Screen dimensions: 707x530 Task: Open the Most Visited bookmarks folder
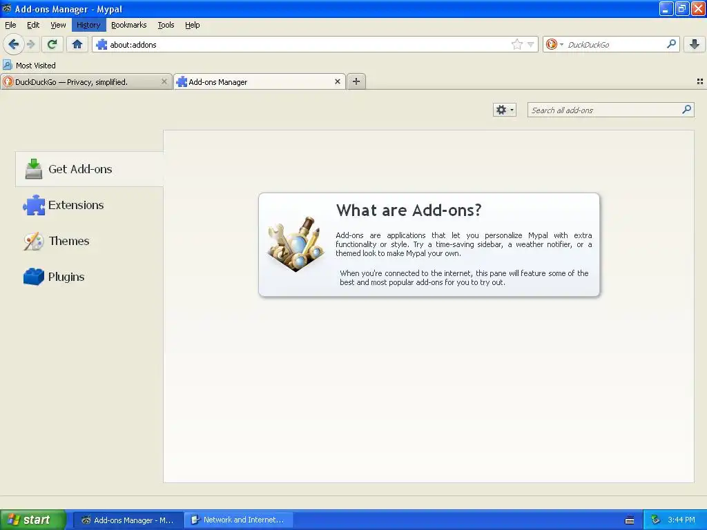pos(29,66)
